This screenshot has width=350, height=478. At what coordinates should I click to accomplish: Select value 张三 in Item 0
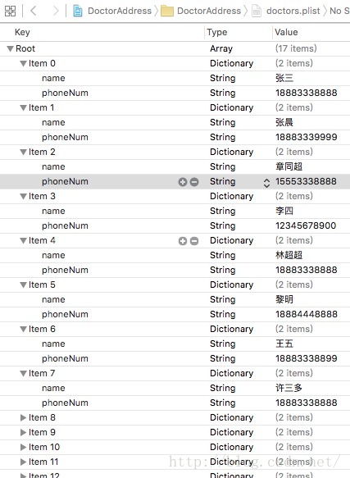point(284,79)
